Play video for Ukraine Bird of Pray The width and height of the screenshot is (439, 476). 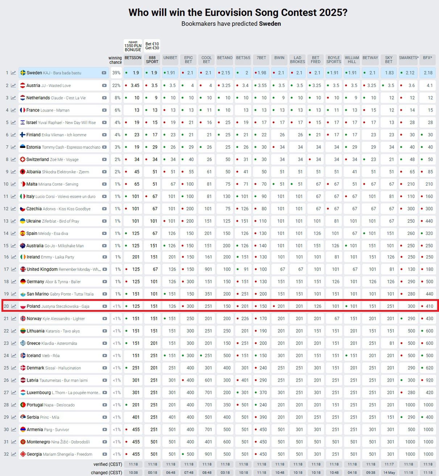(x=104, y=221)
